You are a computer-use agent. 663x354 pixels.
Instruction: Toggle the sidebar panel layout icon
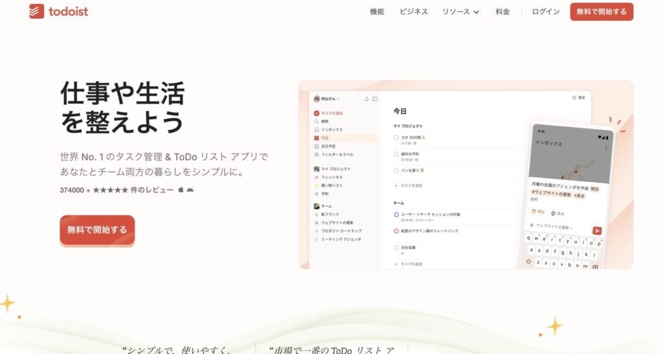(375, 99)
